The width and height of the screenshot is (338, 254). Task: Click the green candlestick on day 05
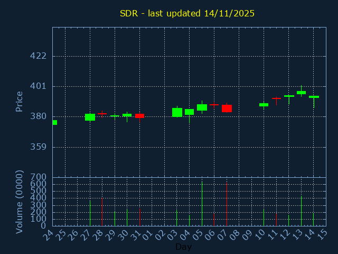202,107
